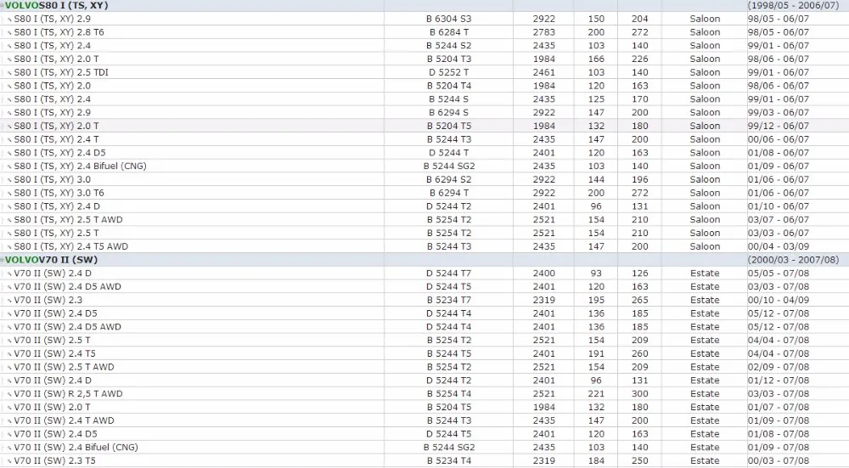
Task: Collapse the VOLVO S80 I (TS, XY) group
Action: point(3,5)
